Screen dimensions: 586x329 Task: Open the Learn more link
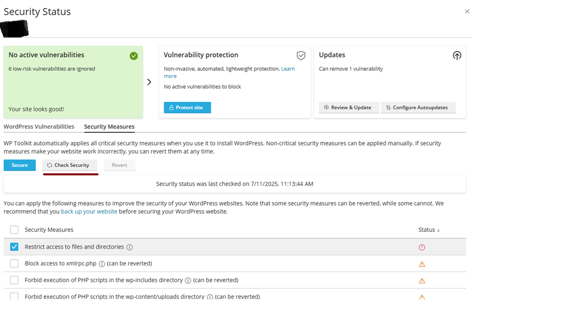(288, 69)
